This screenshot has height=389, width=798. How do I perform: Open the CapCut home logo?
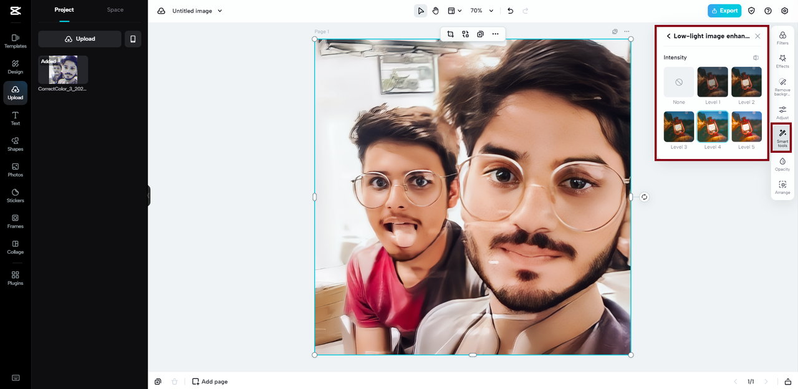[x=15, y=11]
